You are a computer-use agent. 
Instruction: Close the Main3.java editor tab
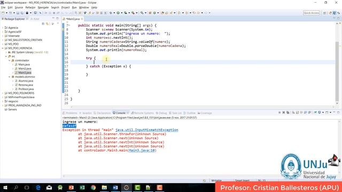[x=82, y=19]
